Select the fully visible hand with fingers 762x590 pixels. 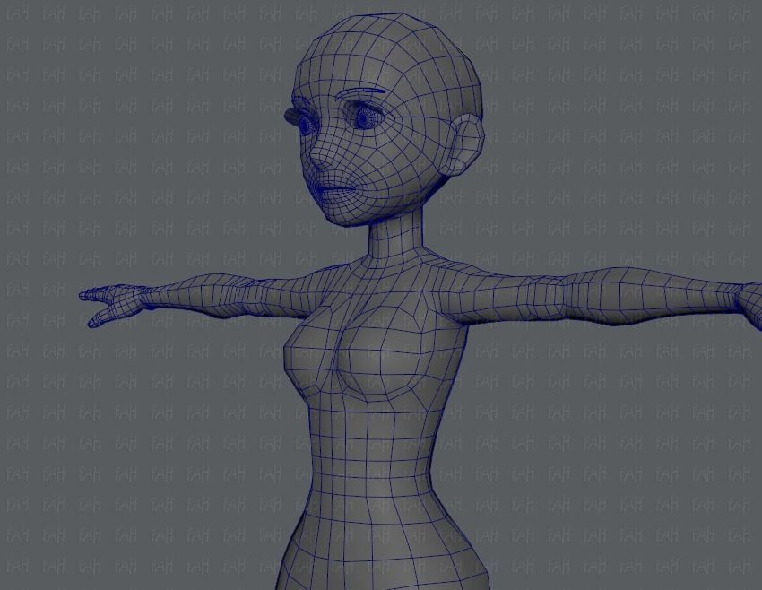(x=112, y=304)
